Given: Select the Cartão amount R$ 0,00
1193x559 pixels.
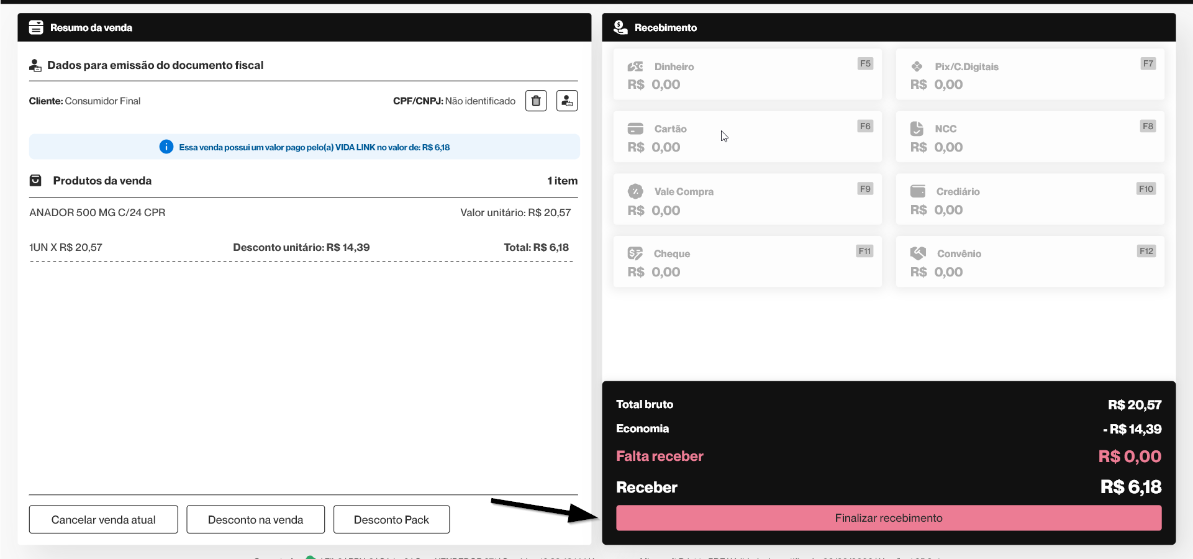Looking at the screenshot, I should (x=654, y=147).
